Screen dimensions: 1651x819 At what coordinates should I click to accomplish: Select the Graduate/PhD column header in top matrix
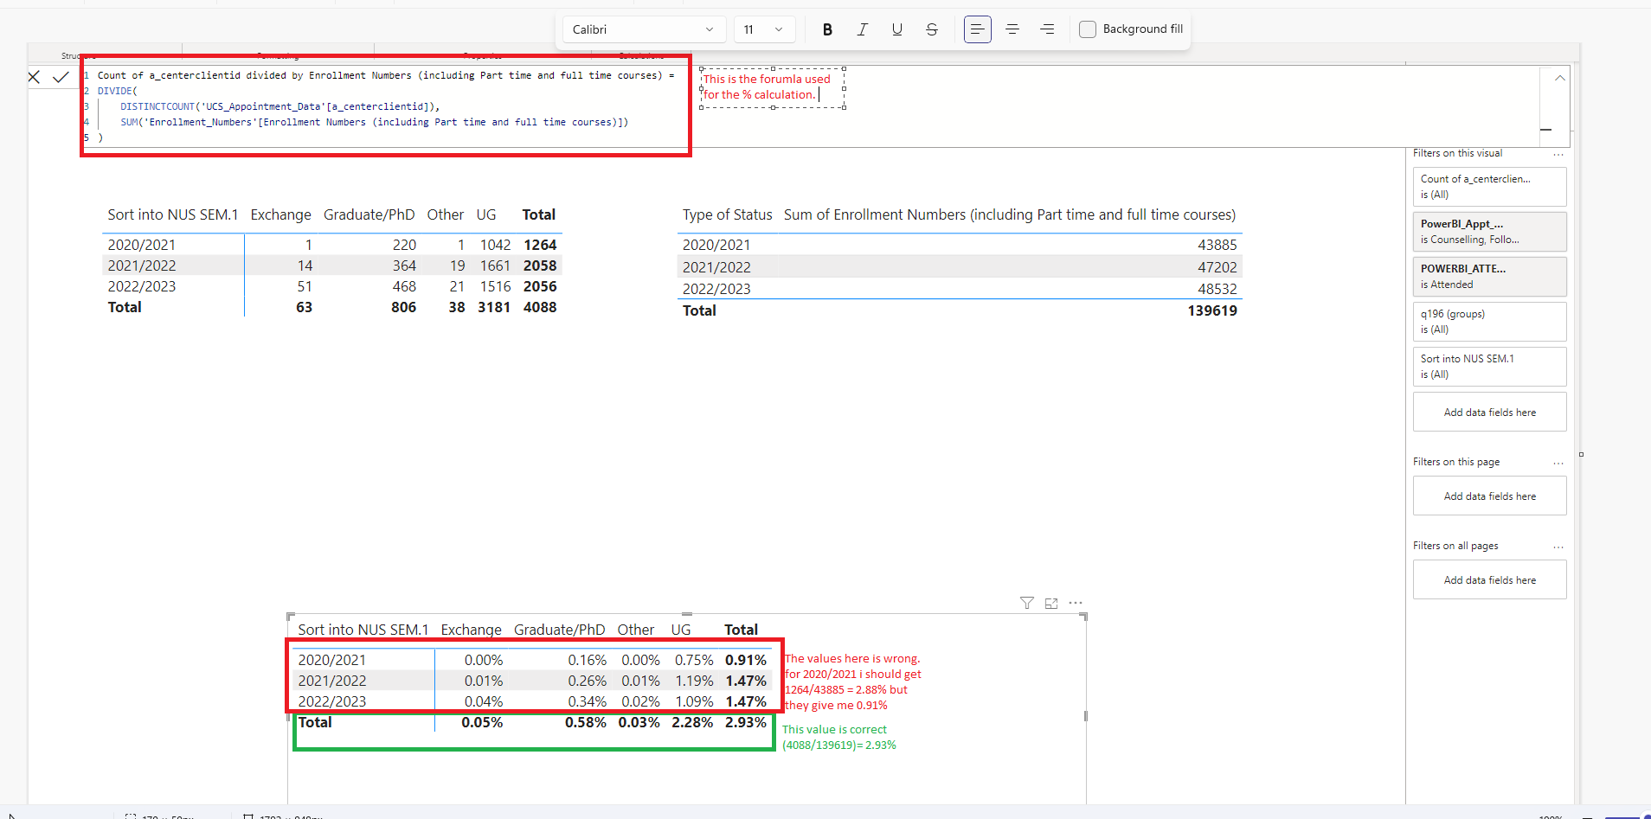[x=369, y=214]
